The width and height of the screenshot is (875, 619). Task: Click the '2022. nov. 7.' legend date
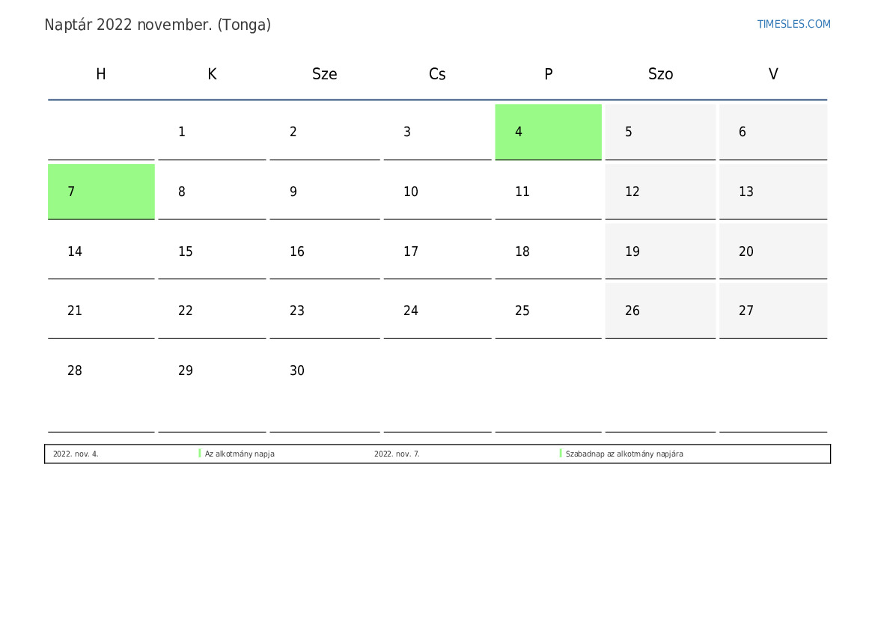397,454
